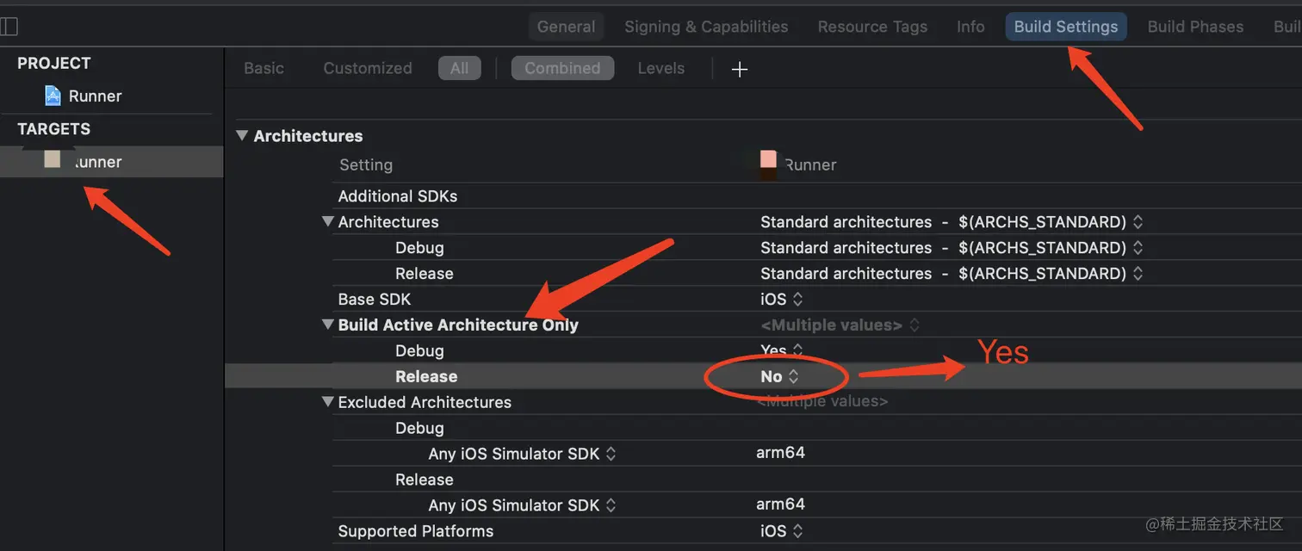Open the Base SDK iOS dropdown
This screenshot has height=551, width=1302.
781,299
